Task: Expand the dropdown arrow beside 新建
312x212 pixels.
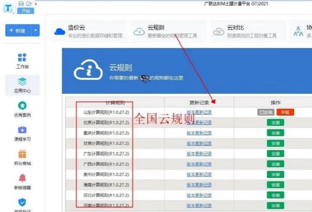Action: click(36, 30)
